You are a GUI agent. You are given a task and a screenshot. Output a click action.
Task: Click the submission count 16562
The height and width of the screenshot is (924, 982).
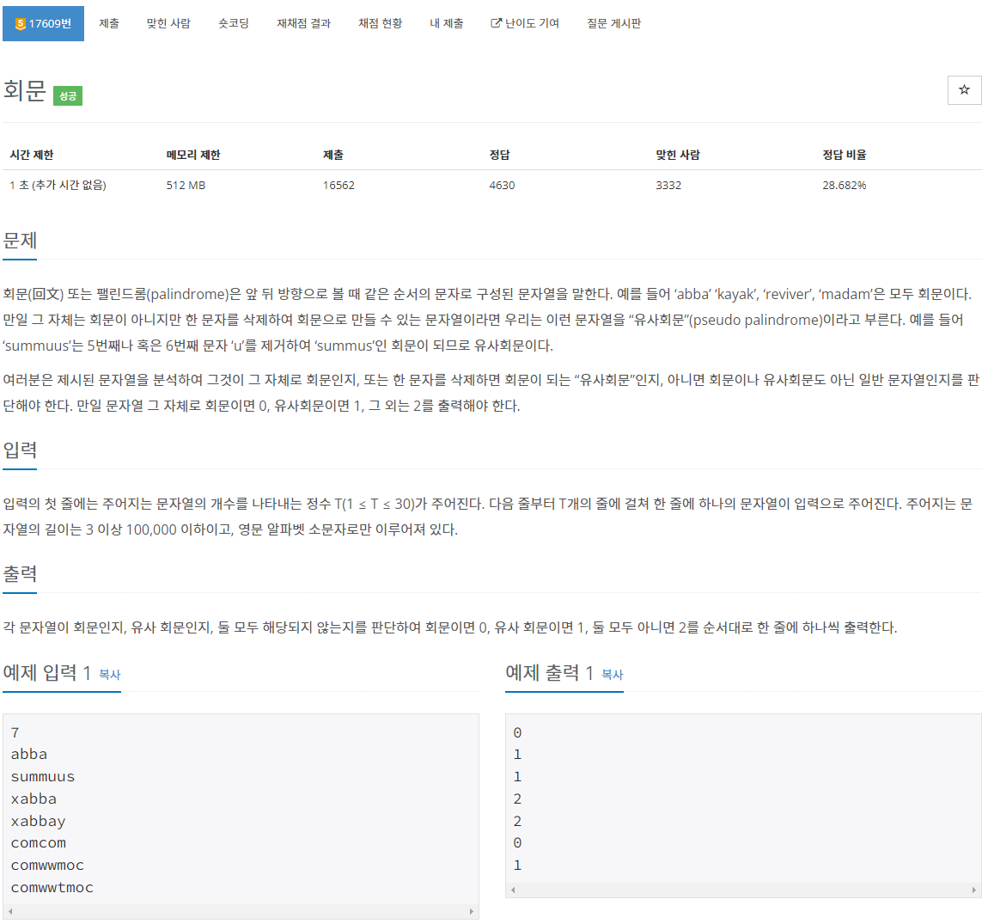point(339,186)
